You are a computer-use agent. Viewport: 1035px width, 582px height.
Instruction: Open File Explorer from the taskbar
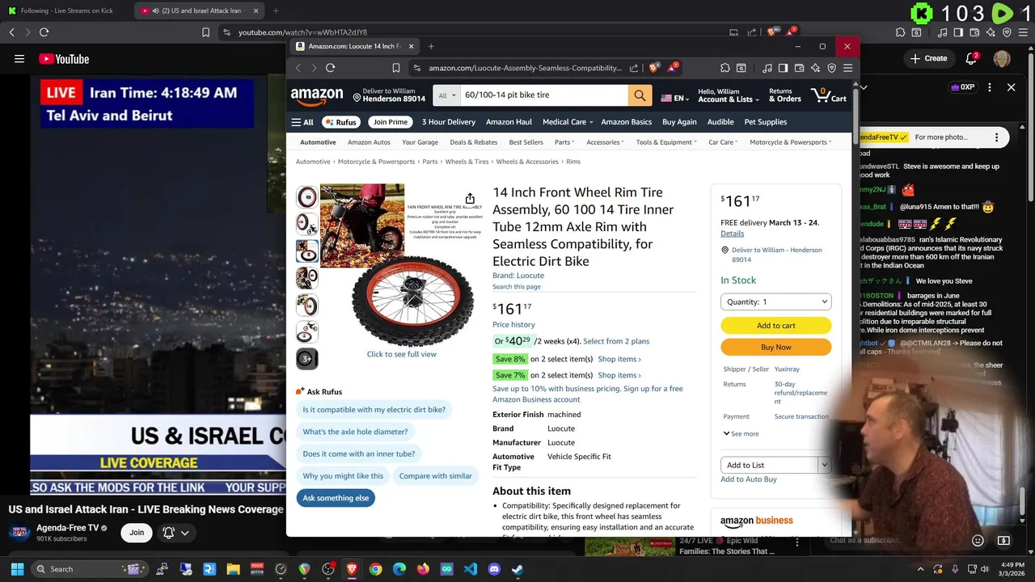pos(234,569)
